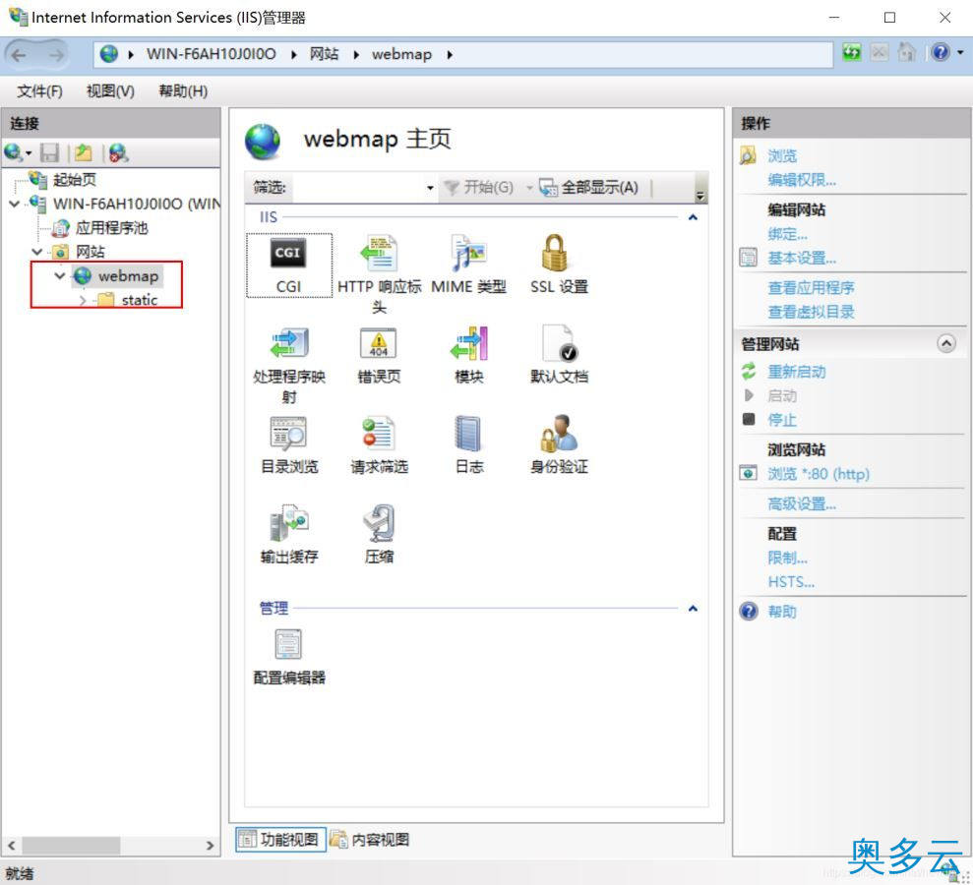The width and height of the screenshot is (973, 885).
Task: Collapse the IIS group section
Action: [x=694, y=217]
